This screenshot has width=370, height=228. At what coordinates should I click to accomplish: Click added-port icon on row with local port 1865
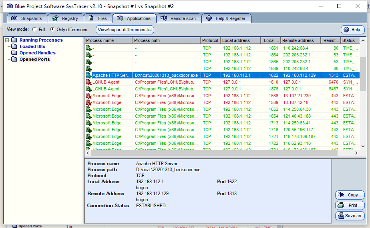[89, 62]
